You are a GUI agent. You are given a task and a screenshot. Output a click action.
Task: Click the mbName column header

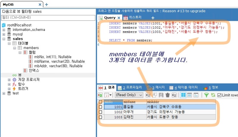[135, 102]
